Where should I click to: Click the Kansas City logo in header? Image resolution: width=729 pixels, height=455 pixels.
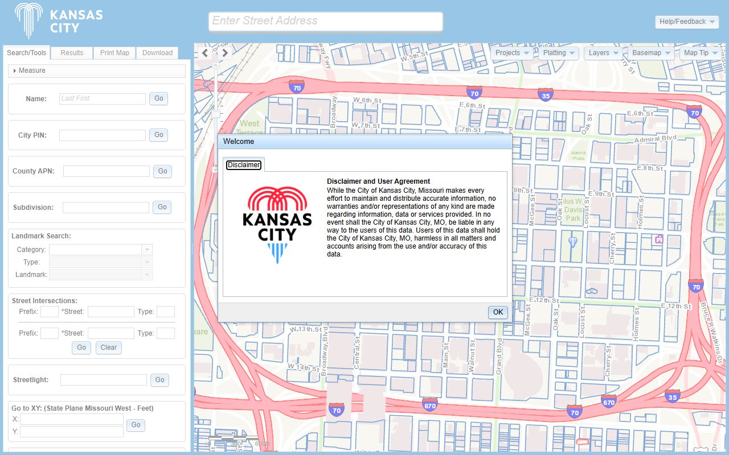tap(59, 21)
